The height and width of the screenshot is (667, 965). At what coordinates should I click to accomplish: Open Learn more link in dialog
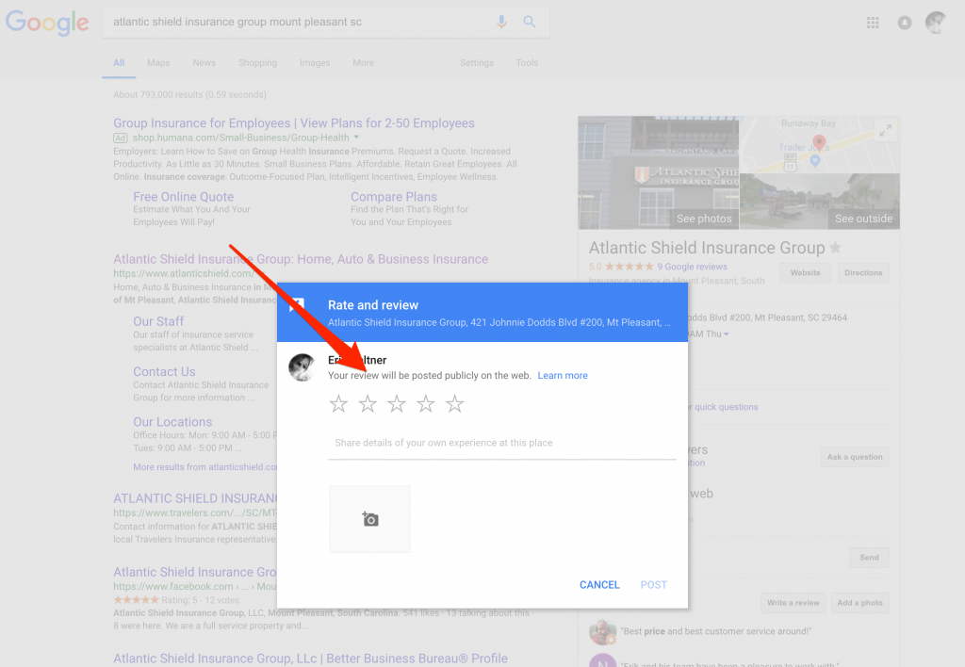563,375
